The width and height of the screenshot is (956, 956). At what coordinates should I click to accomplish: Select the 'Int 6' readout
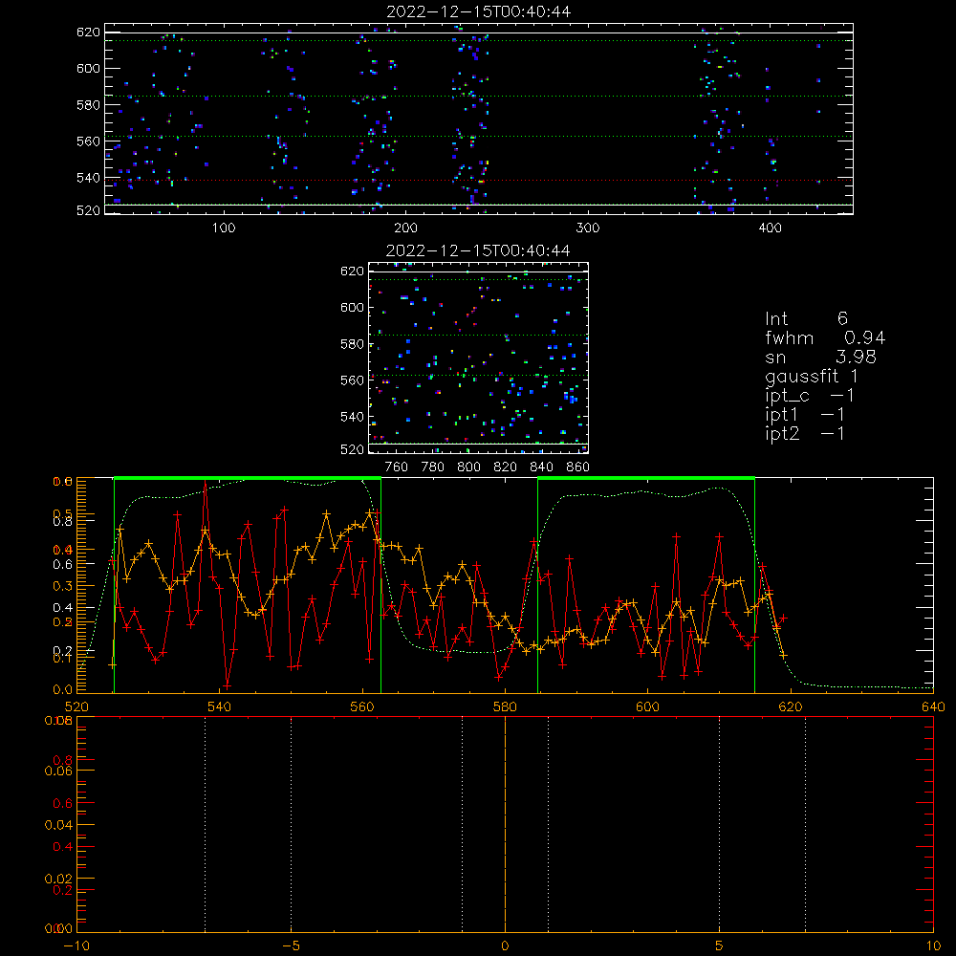806,318
